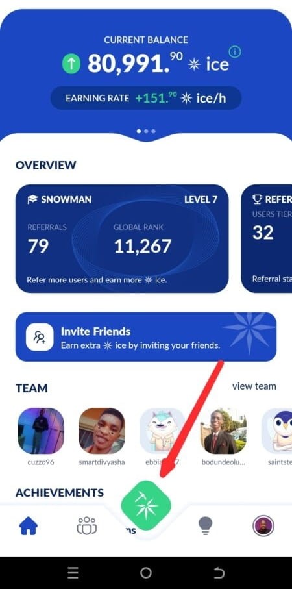Tap the Earning Rate pill
292x589 pixels.
pyautogui.click(x=146, y=98)
